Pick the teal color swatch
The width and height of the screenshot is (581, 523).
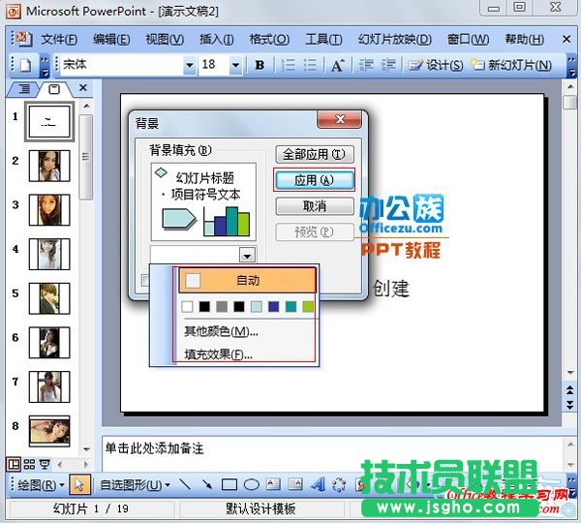tap(290, 306)
